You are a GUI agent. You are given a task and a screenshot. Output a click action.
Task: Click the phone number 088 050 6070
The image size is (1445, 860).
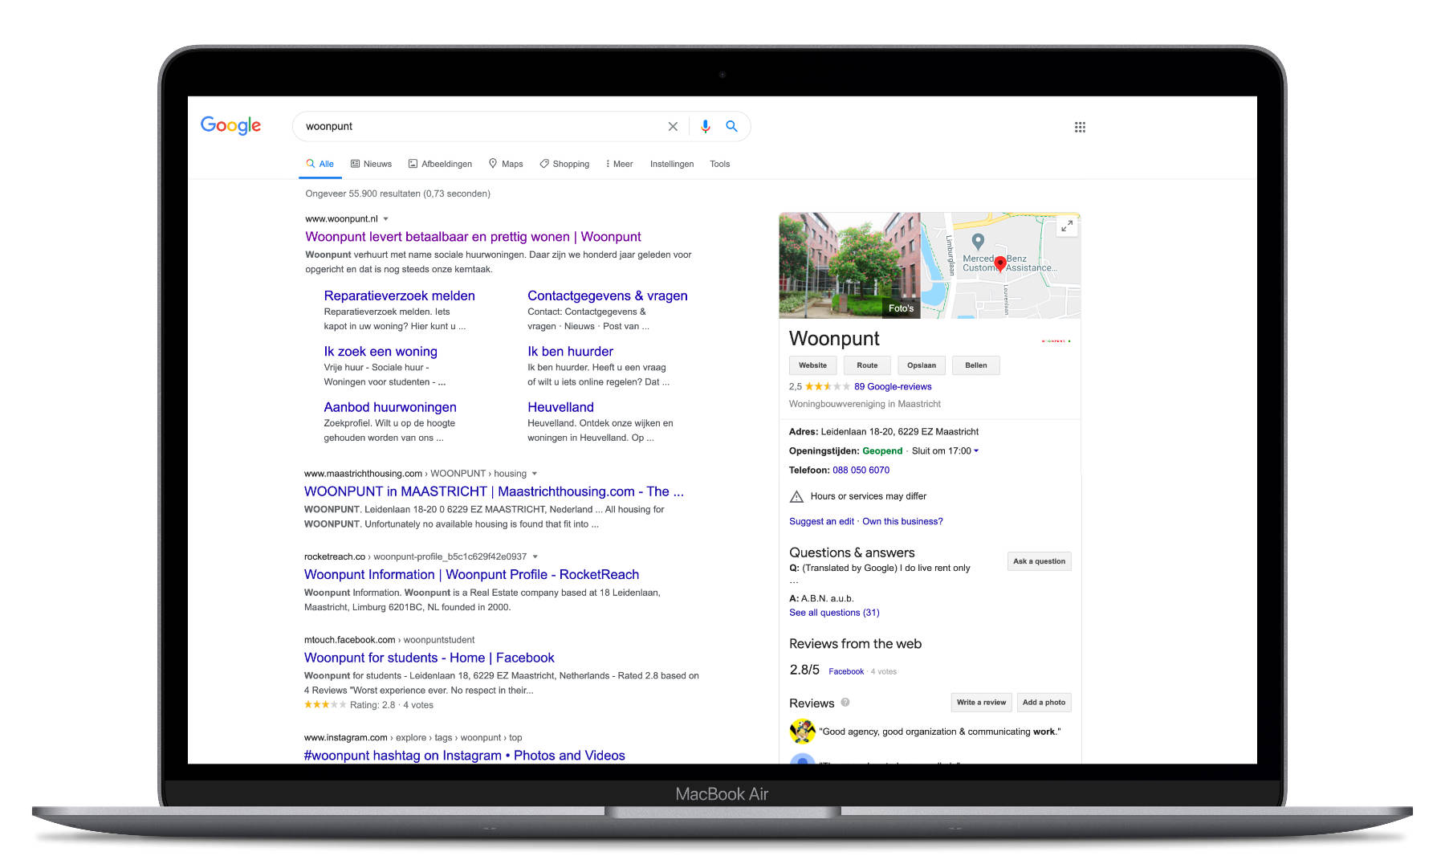click(x=861, y=471)
